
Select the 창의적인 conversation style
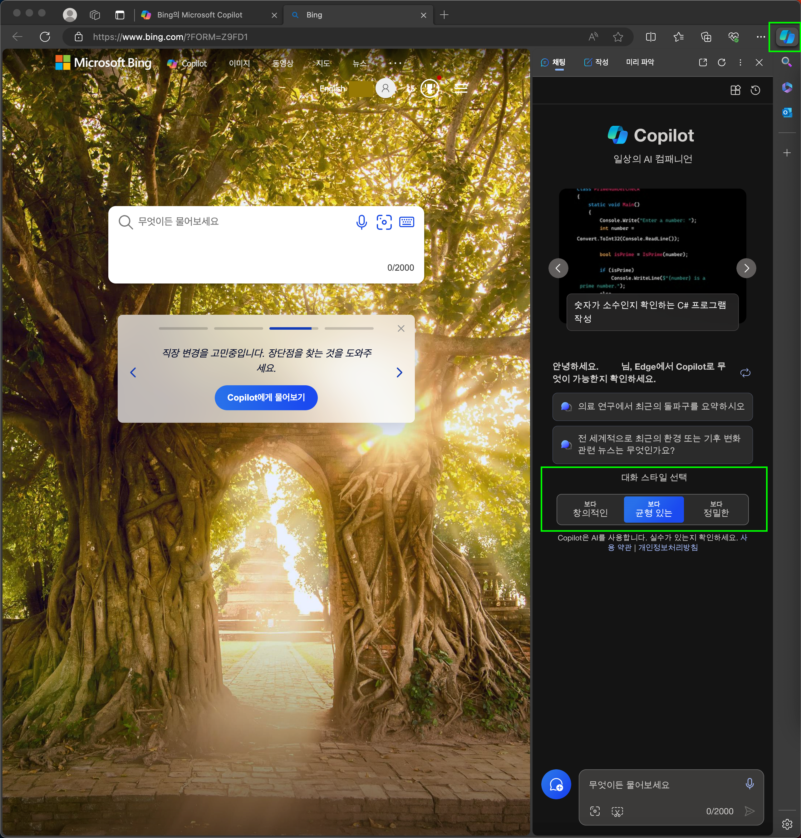coord(590,509)
